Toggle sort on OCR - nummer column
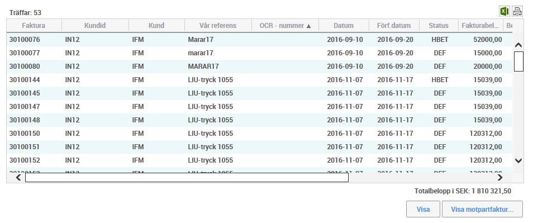This screenshot has height=223, width=533. tap(285, 26)
